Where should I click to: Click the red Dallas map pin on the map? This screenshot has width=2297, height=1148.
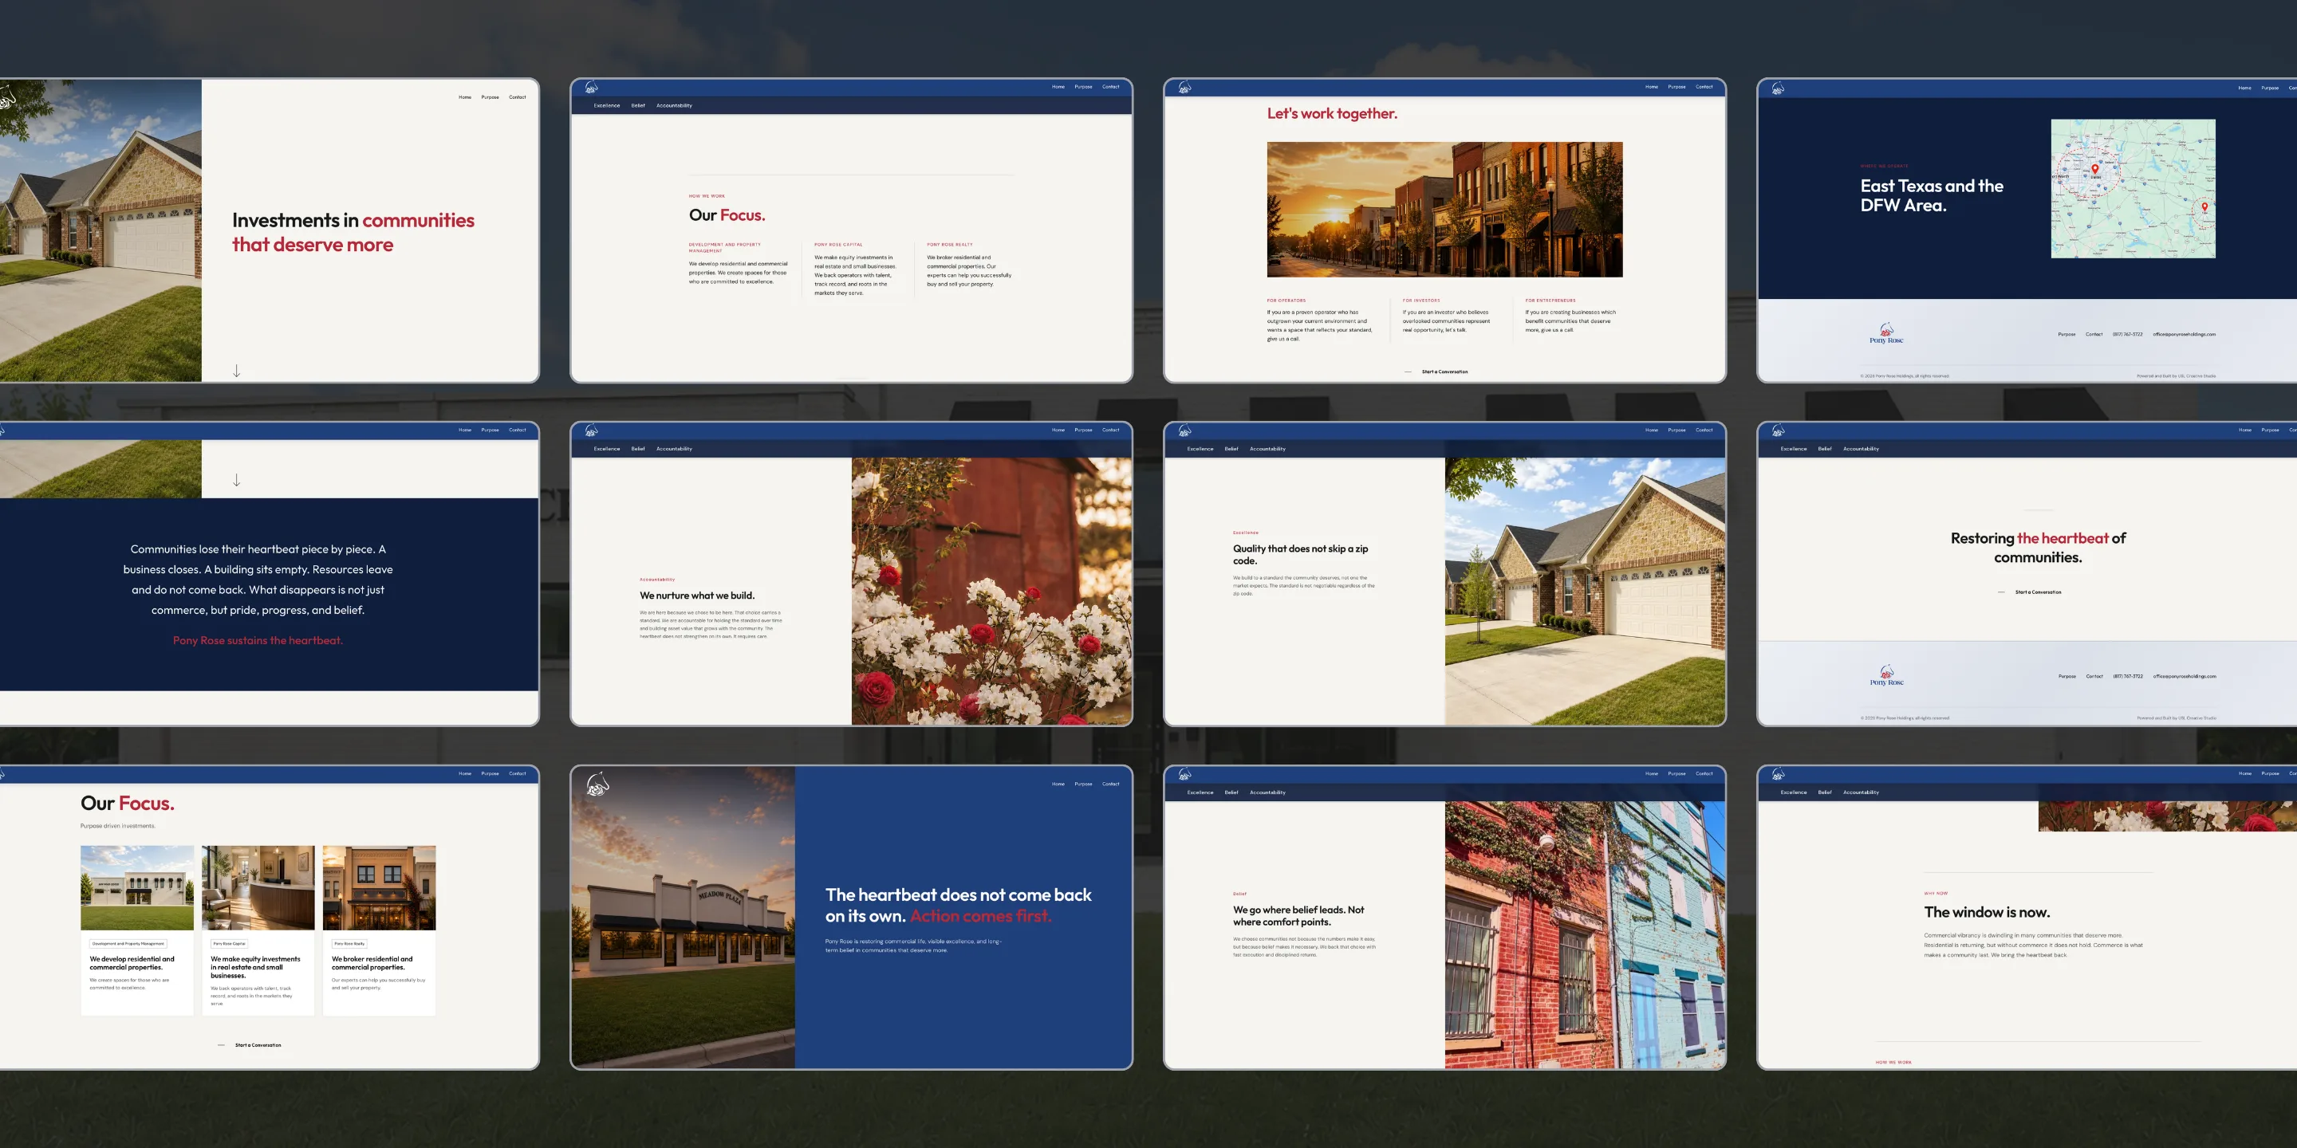click(x=2094, y=168)
